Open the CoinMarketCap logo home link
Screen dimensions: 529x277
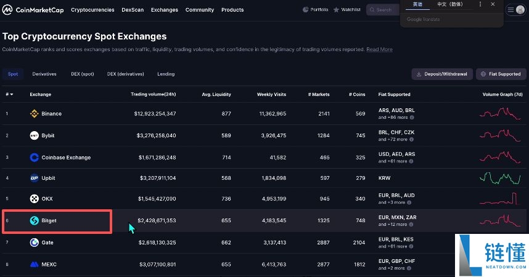(x=33, y=10)
